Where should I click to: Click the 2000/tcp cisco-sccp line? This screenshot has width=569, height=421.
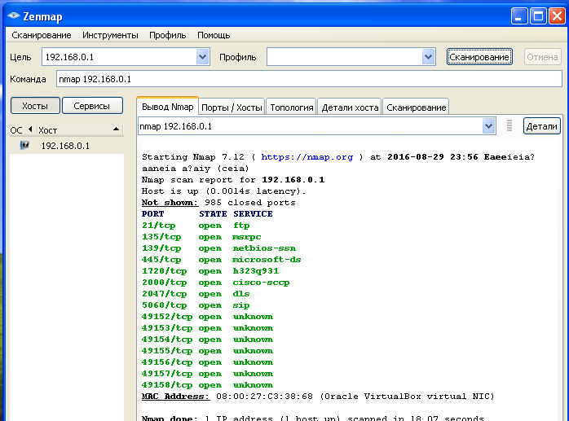tap(215, 283)
